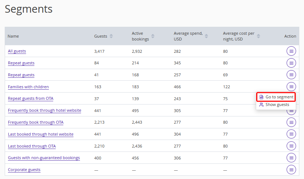Open the Corporate guests segment link
The image size is (304, 179).
click(24, 170)
